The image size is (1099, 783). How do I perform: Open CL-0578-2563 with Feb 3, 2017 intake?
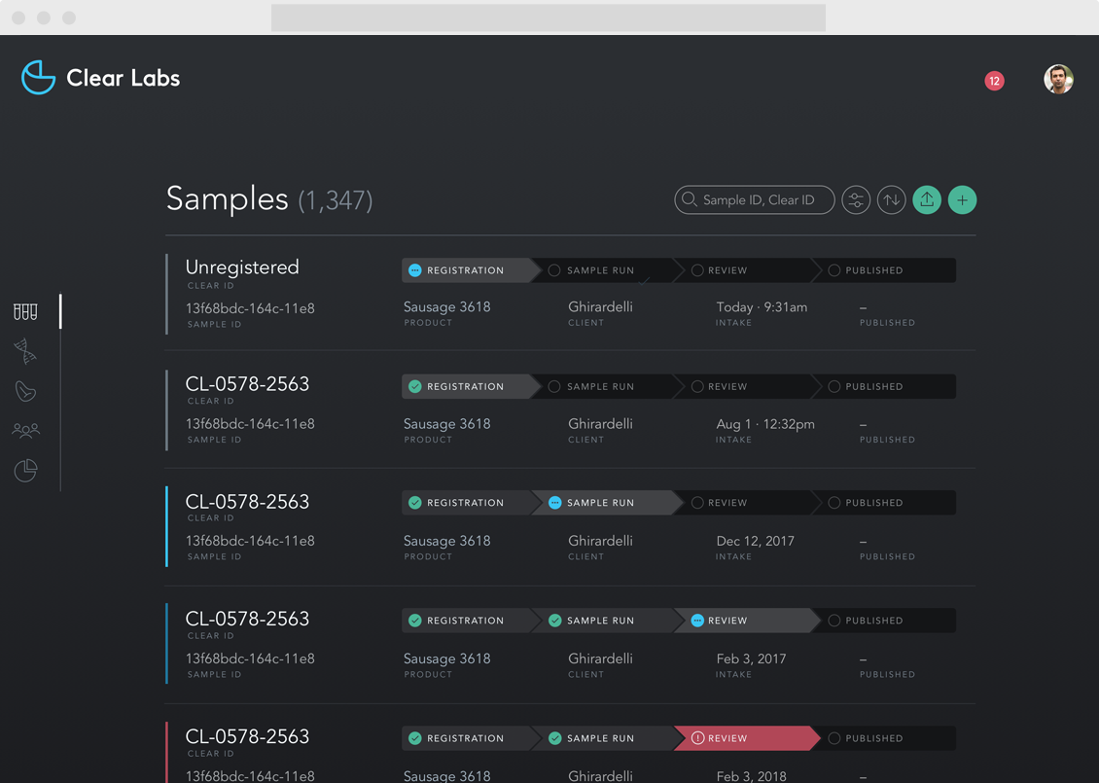247,619
